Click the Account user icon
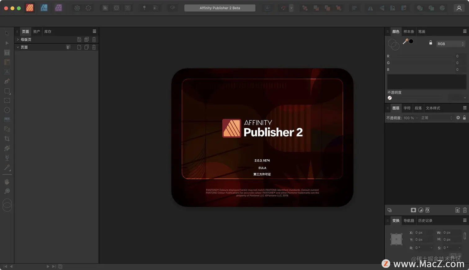Viewport: 469px width, 270px height. tap(459, 8)
